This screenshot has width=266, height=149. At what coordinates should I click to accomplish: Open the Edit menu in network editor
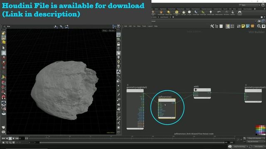[x=130, y=26]
